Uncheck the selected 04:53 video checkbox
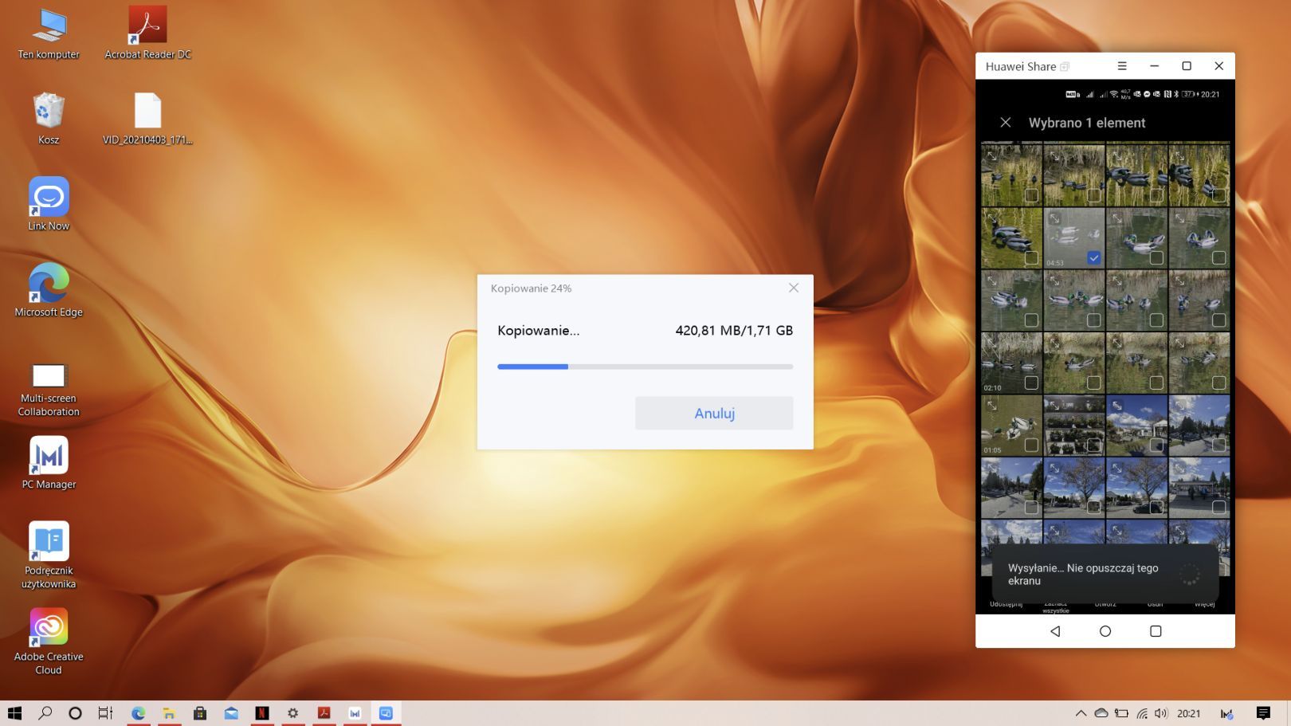This screenshot has width=1291, height=726. [1094, 257]
